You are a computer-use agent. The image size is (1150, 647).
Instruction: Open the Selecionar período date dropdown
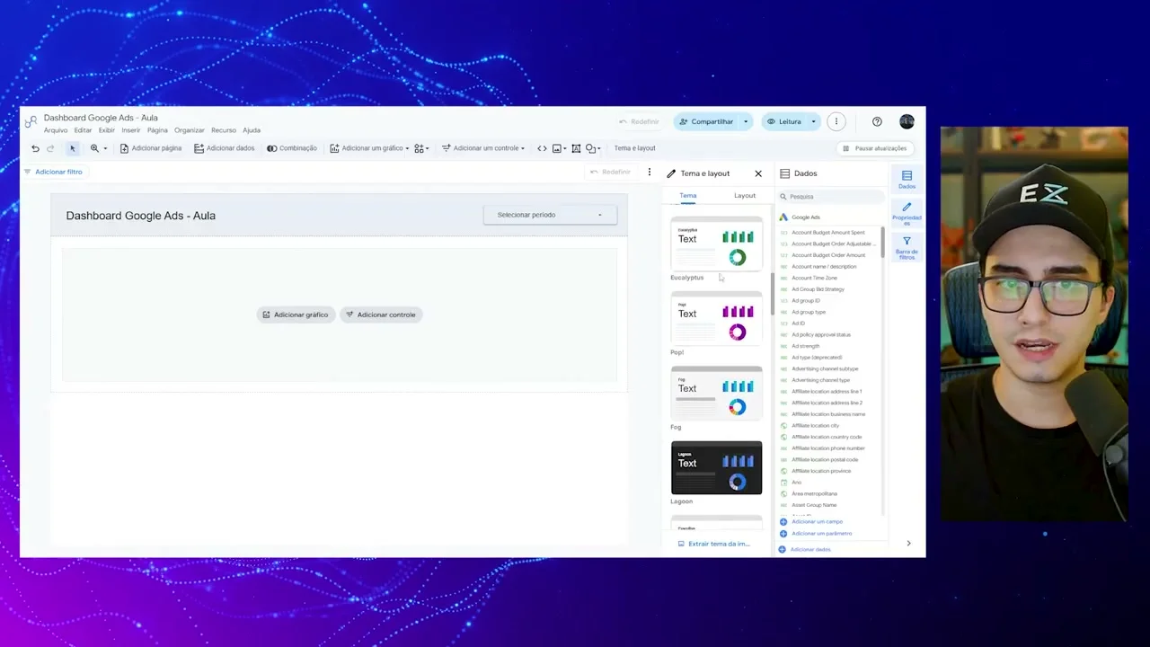coord(550,215)
